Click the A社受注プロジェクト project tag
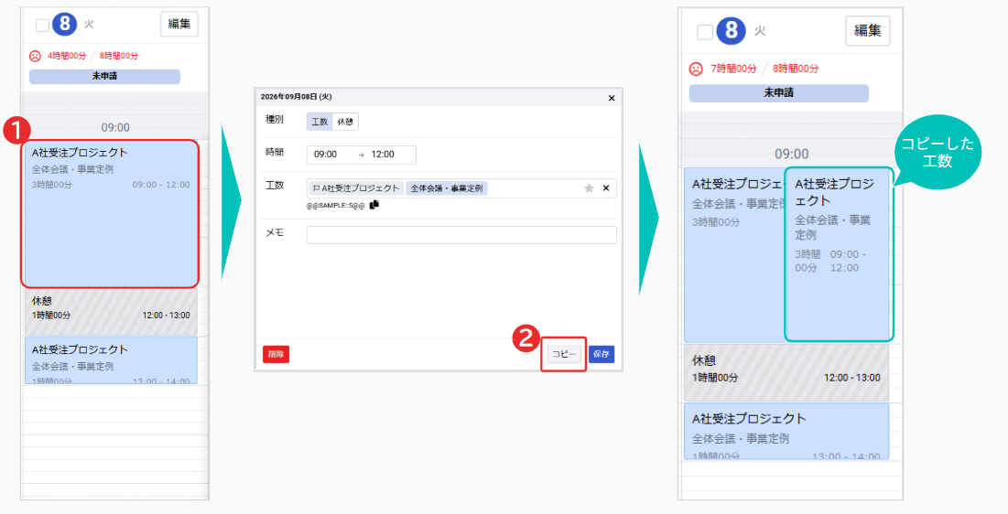The width and height of the screenshot is (1008, 514). tap(356, 188)
